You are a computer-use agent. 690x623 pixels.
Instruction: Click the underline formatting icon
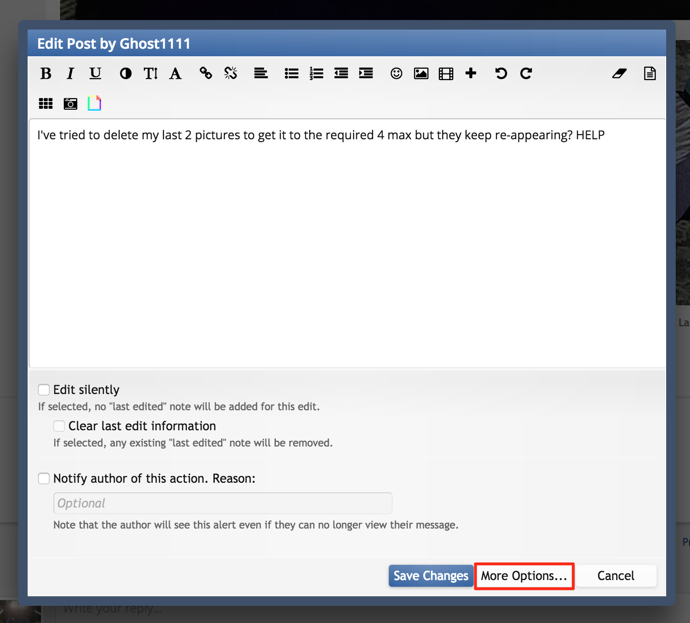(x=95, y=73)
